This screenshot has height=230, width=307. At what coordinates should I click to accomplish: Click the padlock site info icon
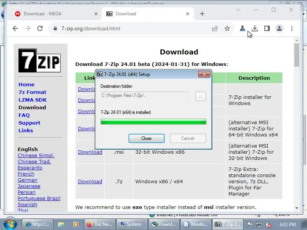55,28
